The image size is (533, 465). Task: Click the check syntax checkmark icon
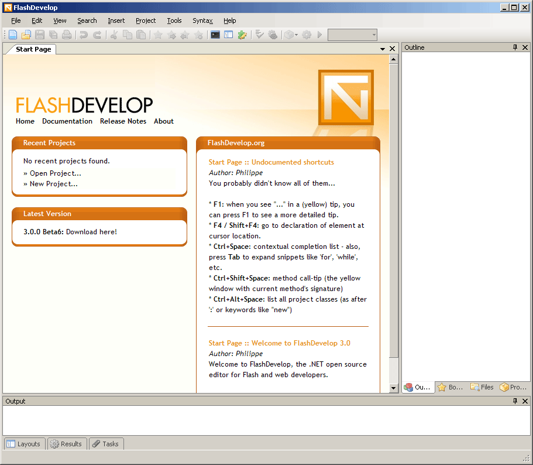(x=259, y=35)
